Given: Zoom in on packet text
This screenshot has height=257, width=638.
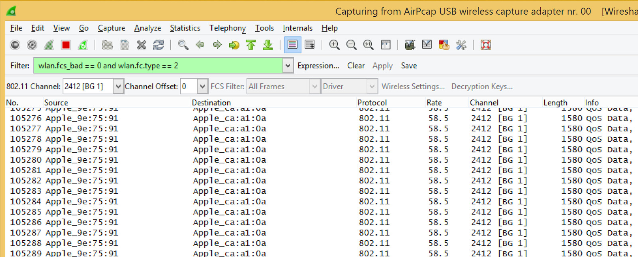Looking at the screenshot, I should coord(334,45).
